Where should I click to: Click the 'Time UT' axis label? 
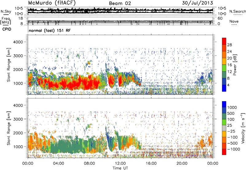(120, 168)
